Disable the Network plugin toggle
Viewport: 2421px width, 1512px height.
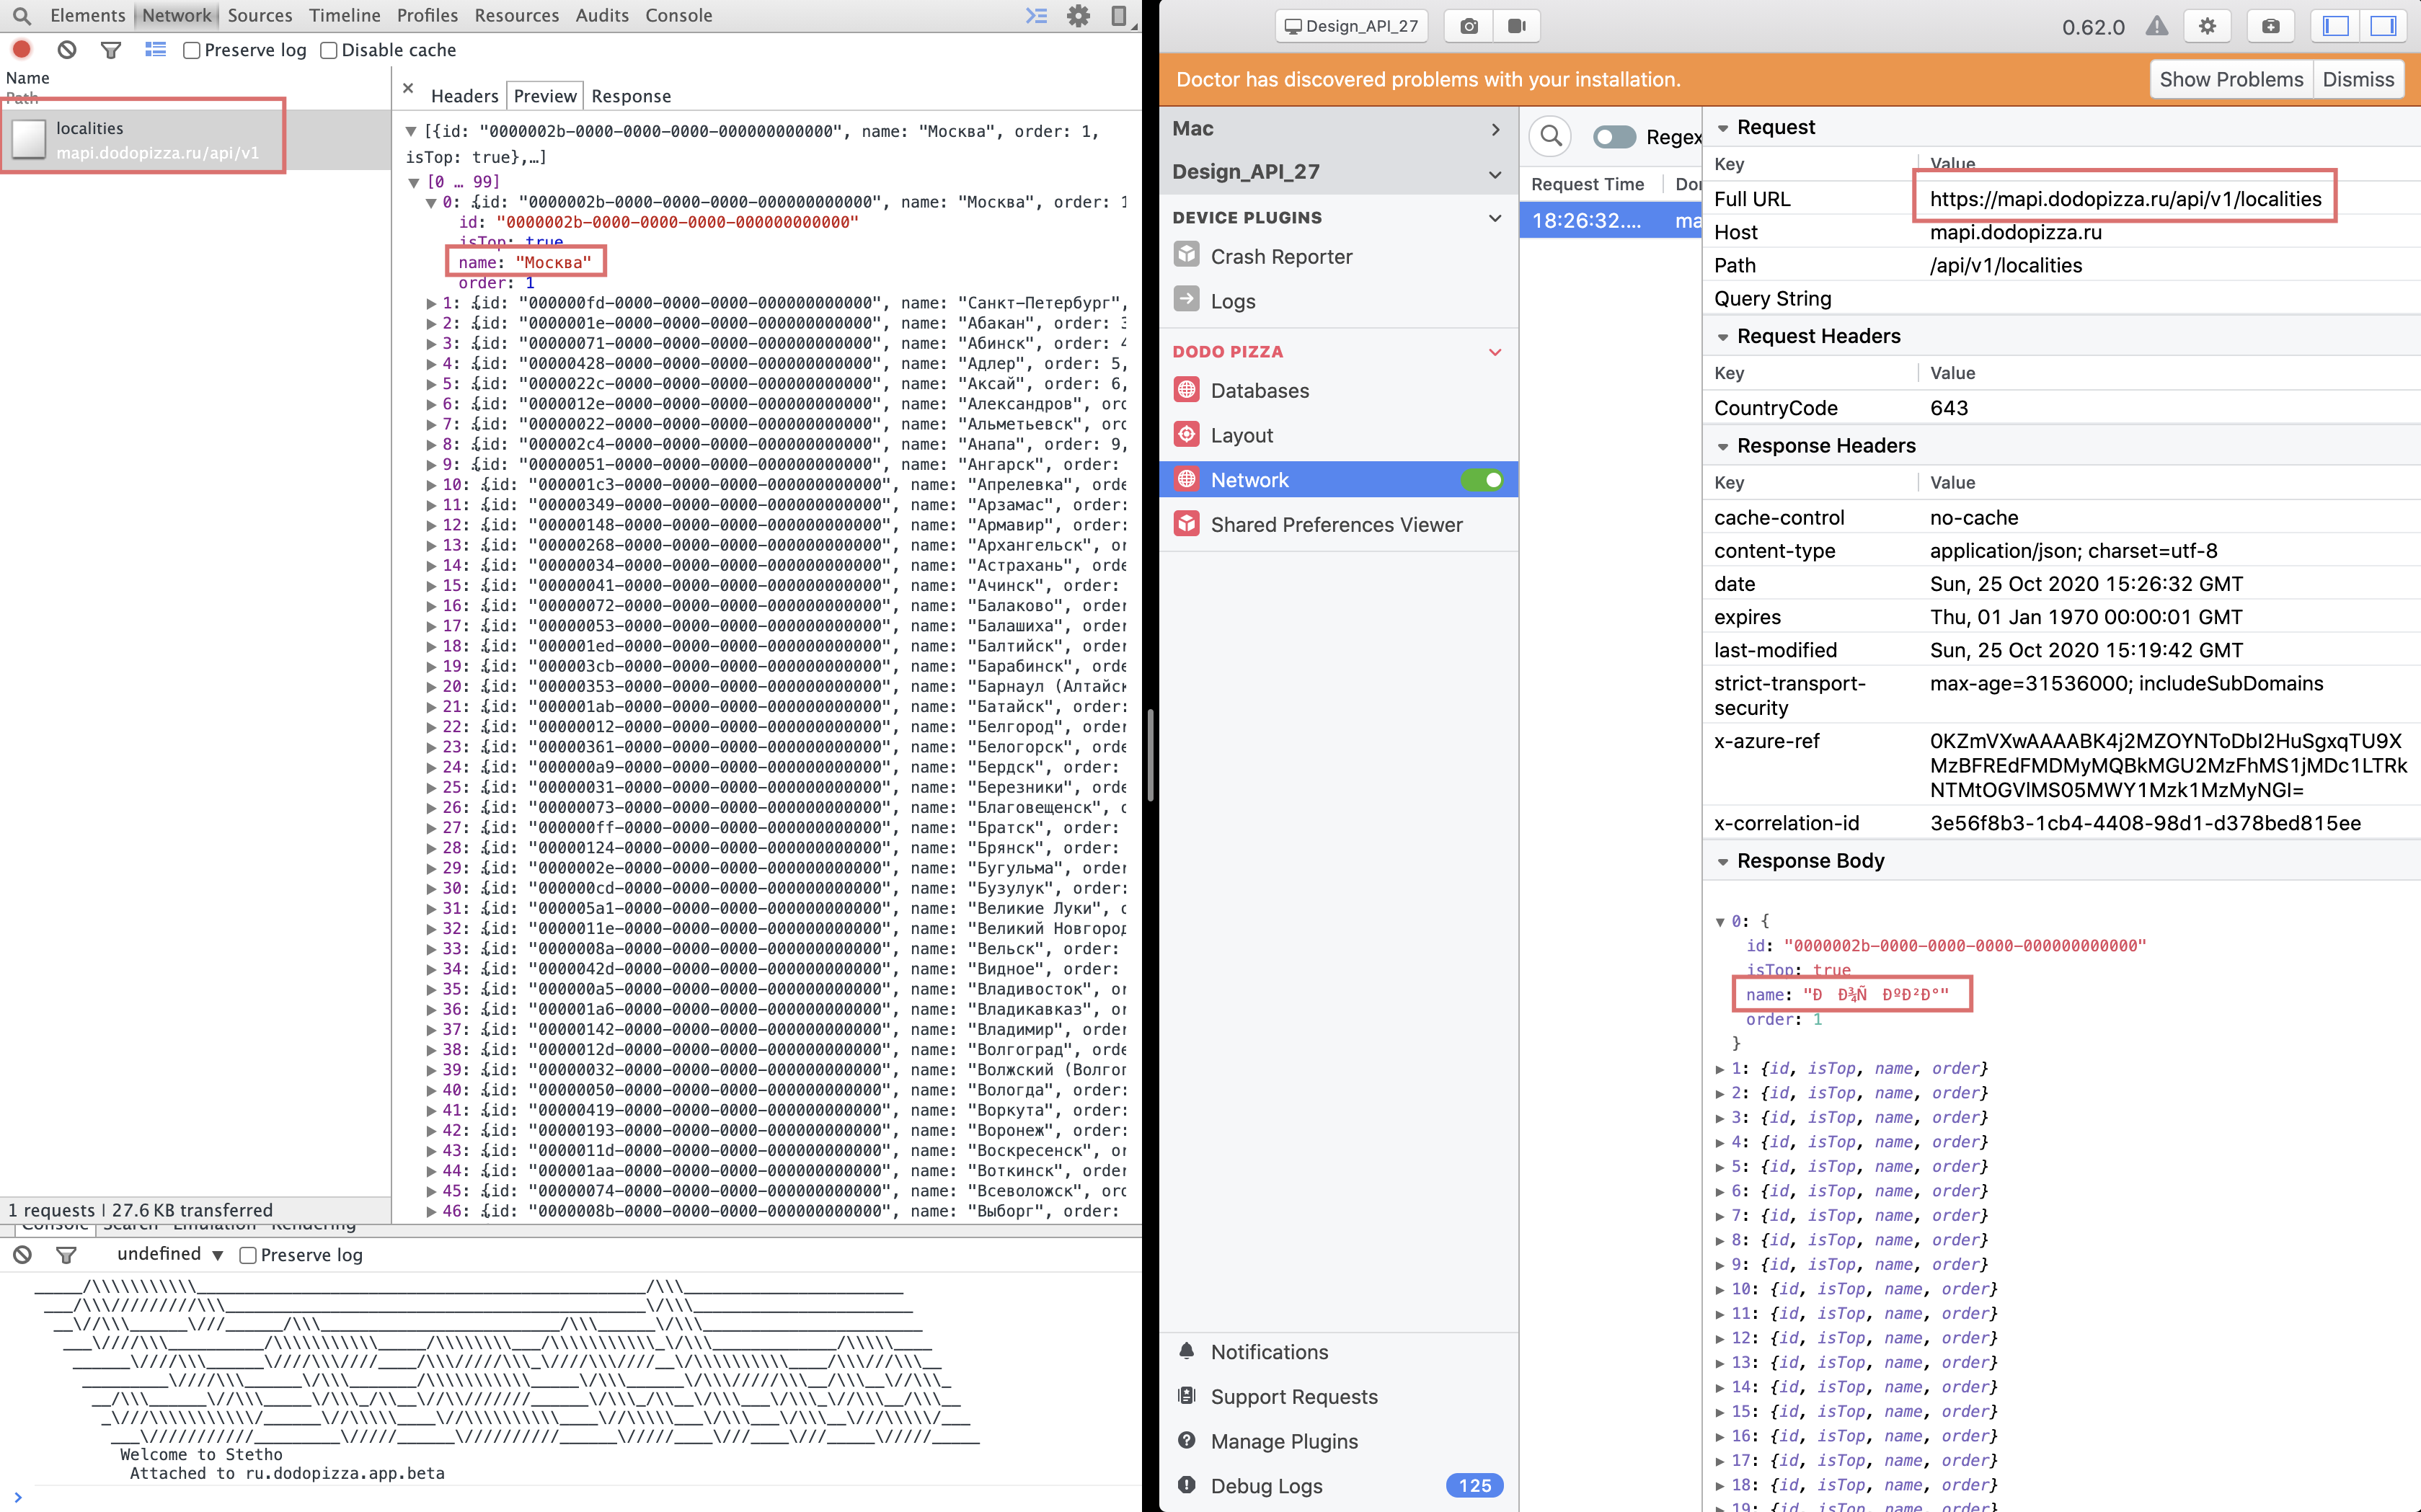[1484, 479]
